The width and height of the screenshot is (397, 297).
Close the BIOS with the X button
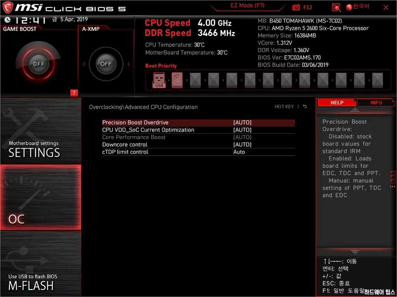point(386,8)
